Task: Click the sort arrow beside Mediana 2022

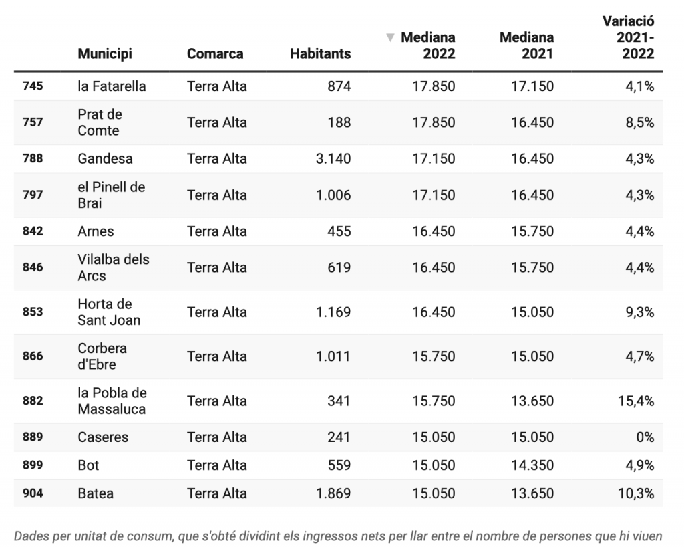Action: pos(390,37)
